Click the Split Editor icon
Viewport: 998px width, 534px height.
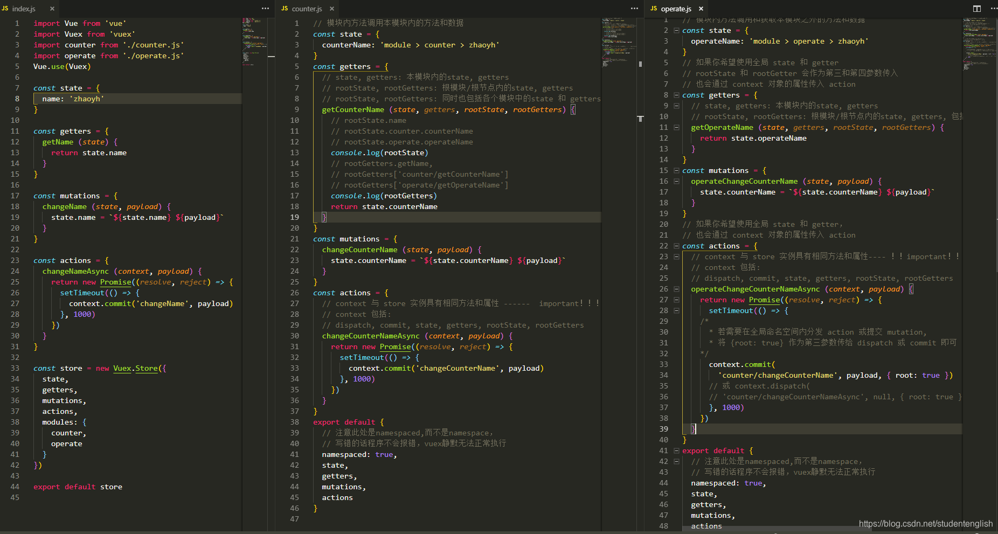(977, 9)
